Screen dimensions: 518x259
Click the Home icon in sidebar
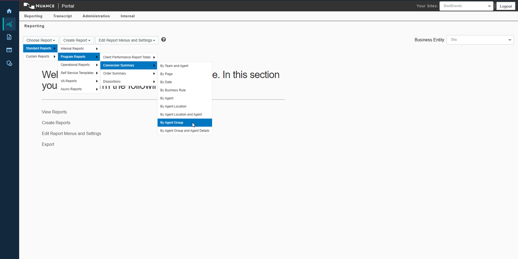[x=9, y=11]
